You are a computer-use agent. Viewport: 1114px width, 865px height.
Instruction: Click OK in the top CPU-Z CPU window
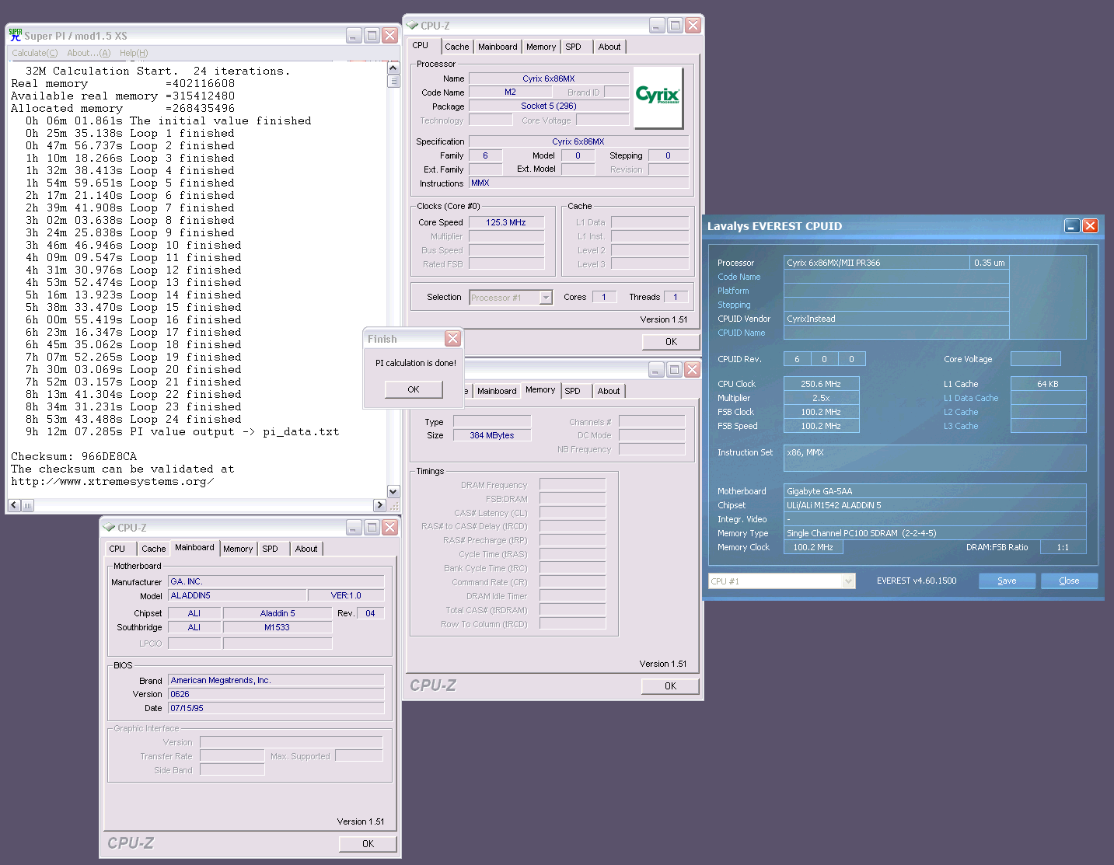671,341
